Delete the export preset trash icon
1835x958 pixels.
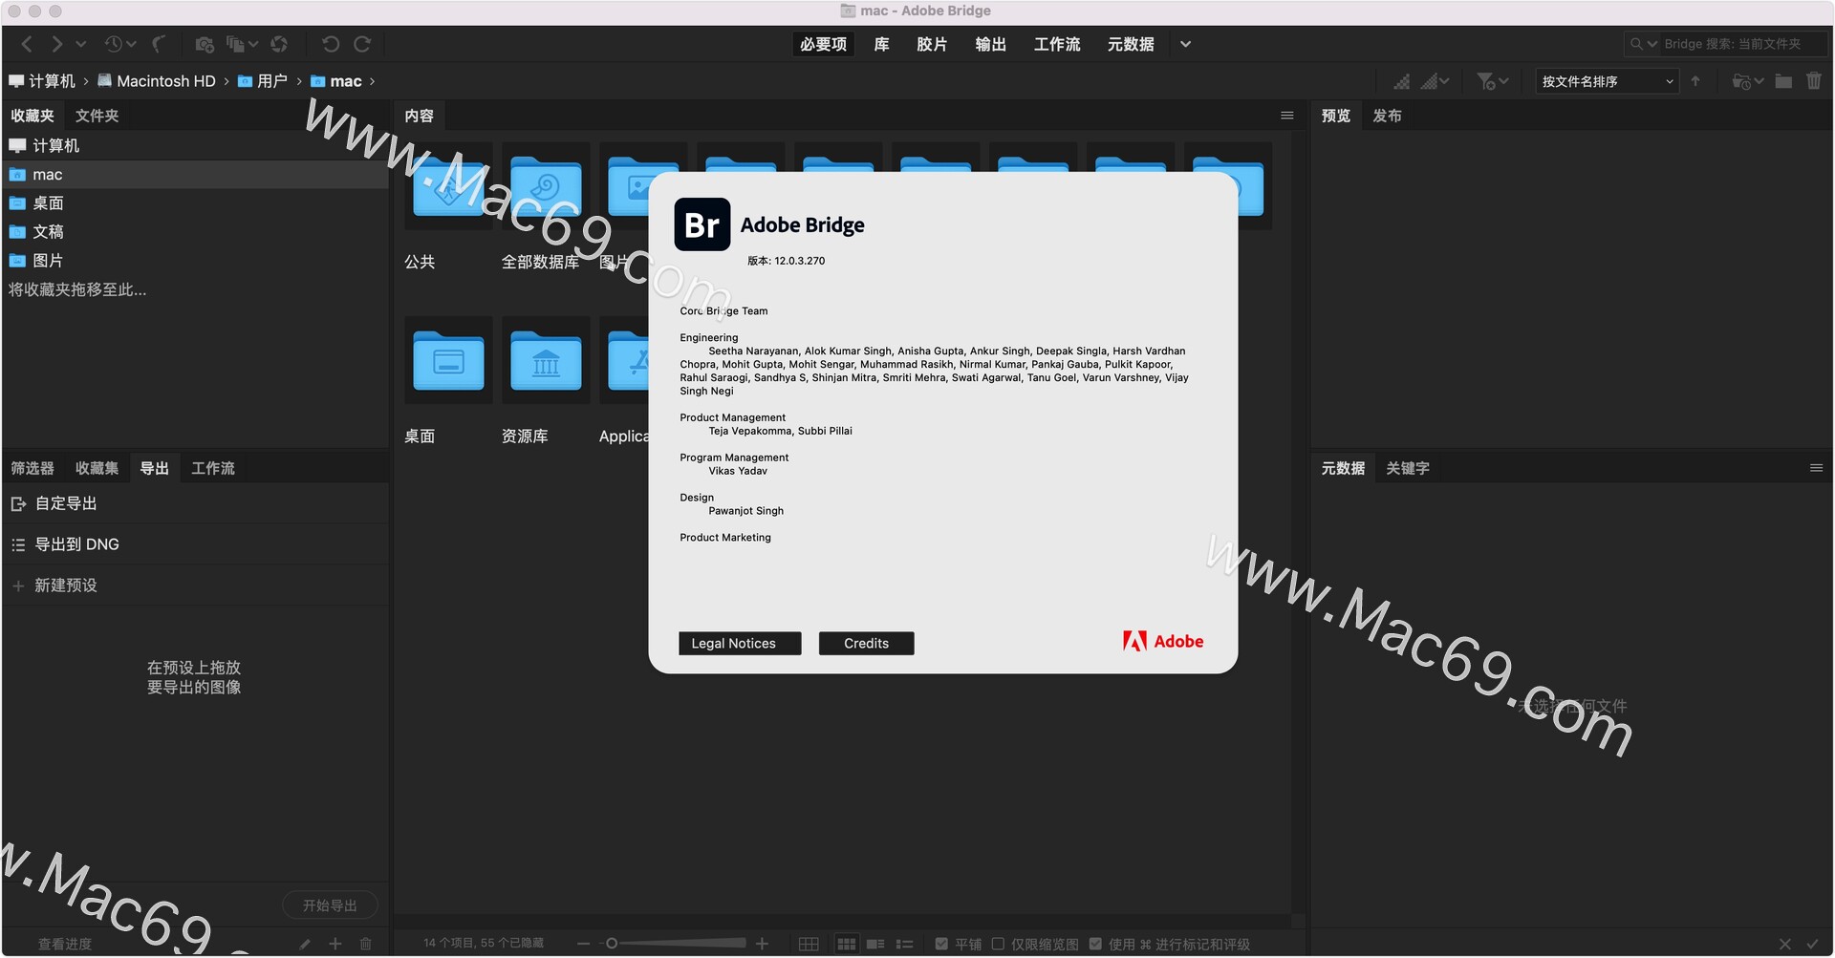click(365, 944)
